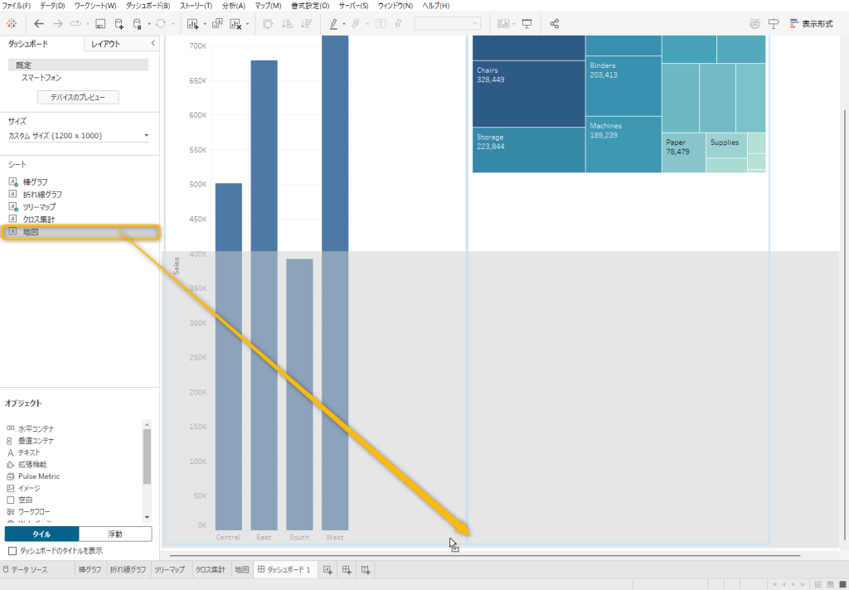
Task: Click the new dashboard icon in bottom tabs
Action: pos(347,570)
